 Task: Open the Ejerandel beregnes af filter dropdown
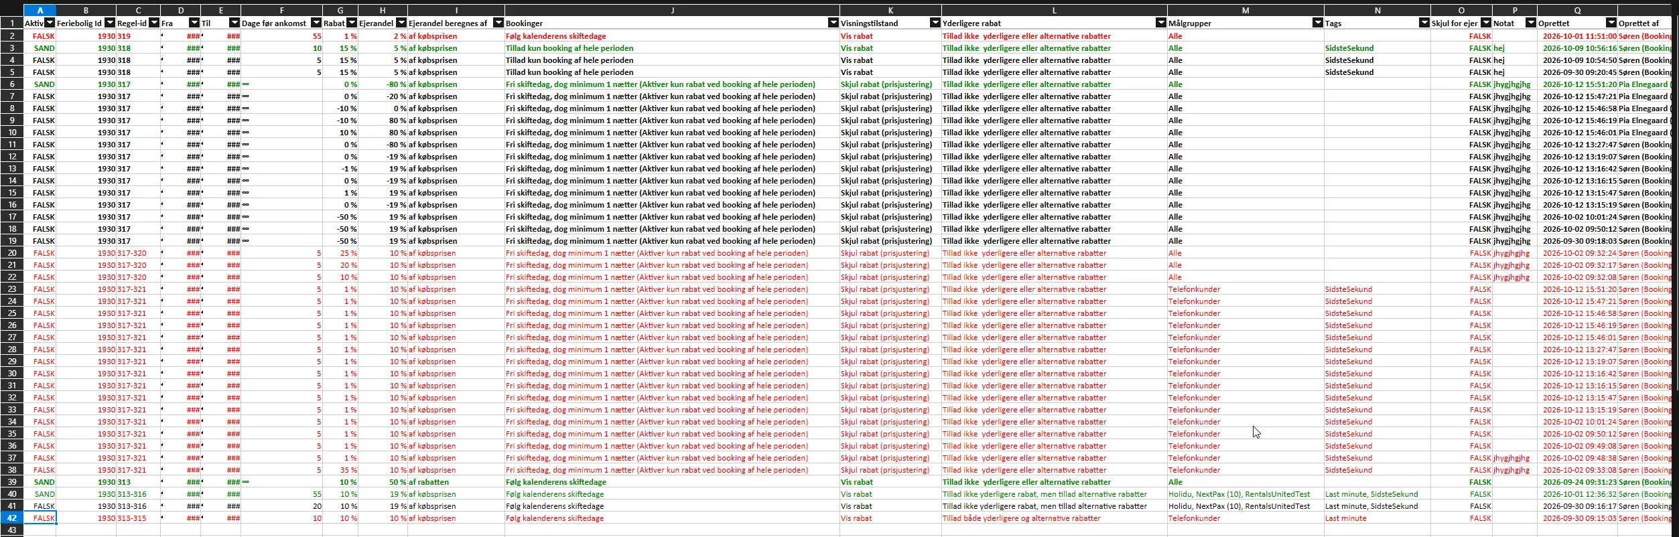[x=498, y=23]
